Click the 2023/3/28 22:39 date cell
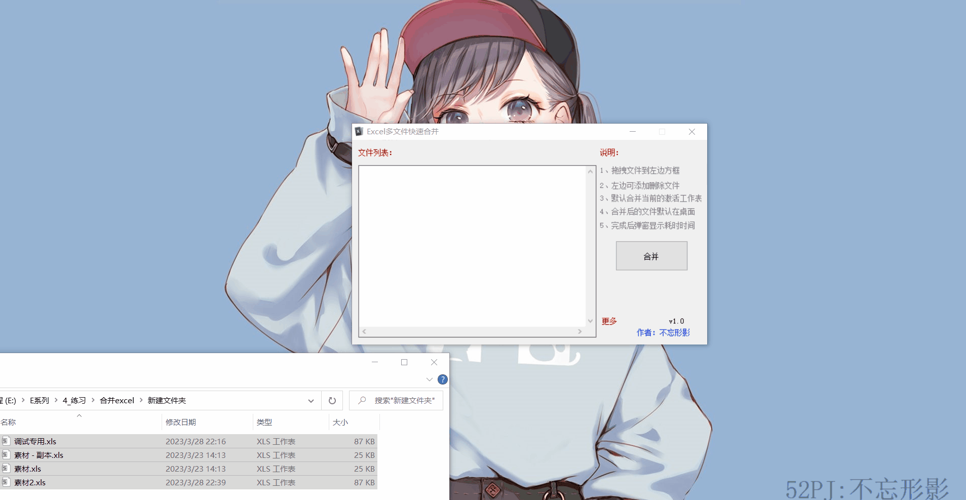 tap(196, 482)
